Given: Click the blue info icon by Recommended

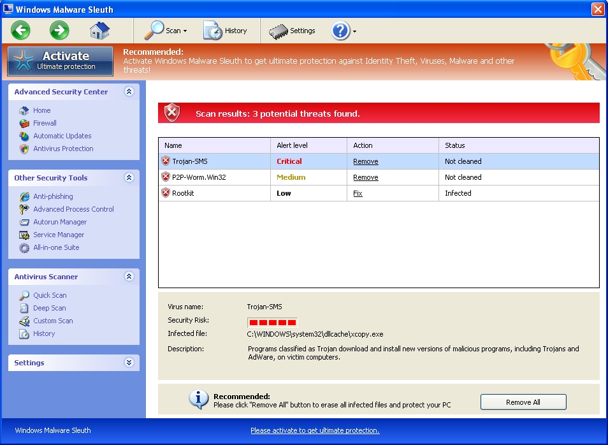Looking at the screenshot, I should point(199,400).
